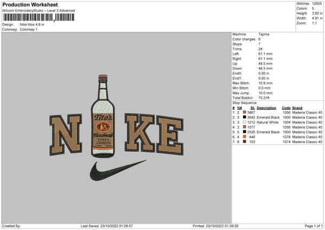Click the Stop Sequence heading
This screenshot has height=230, width=325.
pos(245,103)
